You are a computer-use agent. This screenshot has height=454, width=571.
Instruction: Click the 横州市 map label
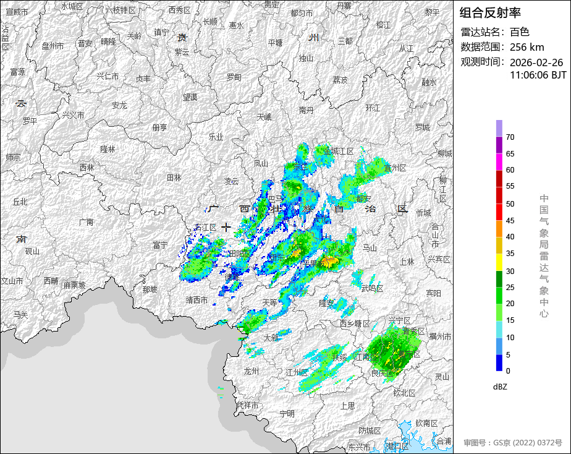[440, 336]
